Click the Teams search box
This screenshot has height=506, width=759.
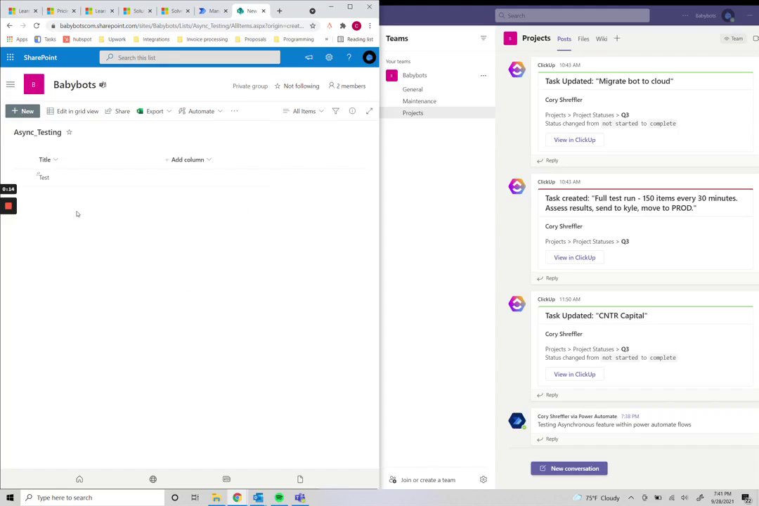click(572, 15)
